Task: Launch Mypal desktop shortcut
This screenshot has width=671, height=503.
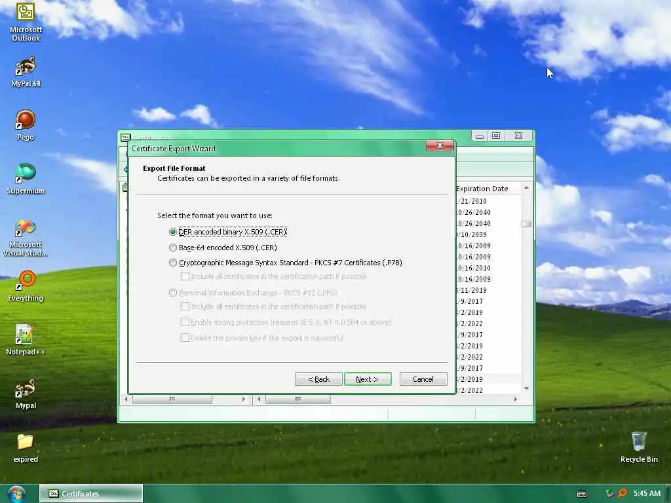Action: [x=26, y=393]
